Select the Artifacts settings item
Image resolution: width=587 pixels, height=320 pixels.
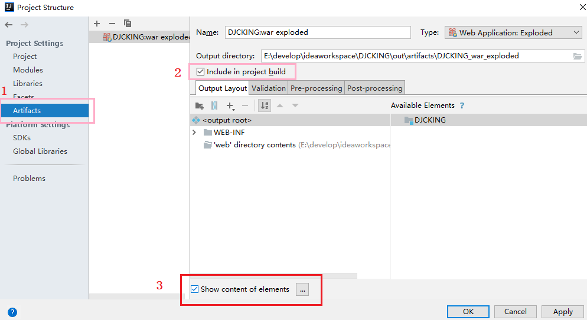click(45, 111)
